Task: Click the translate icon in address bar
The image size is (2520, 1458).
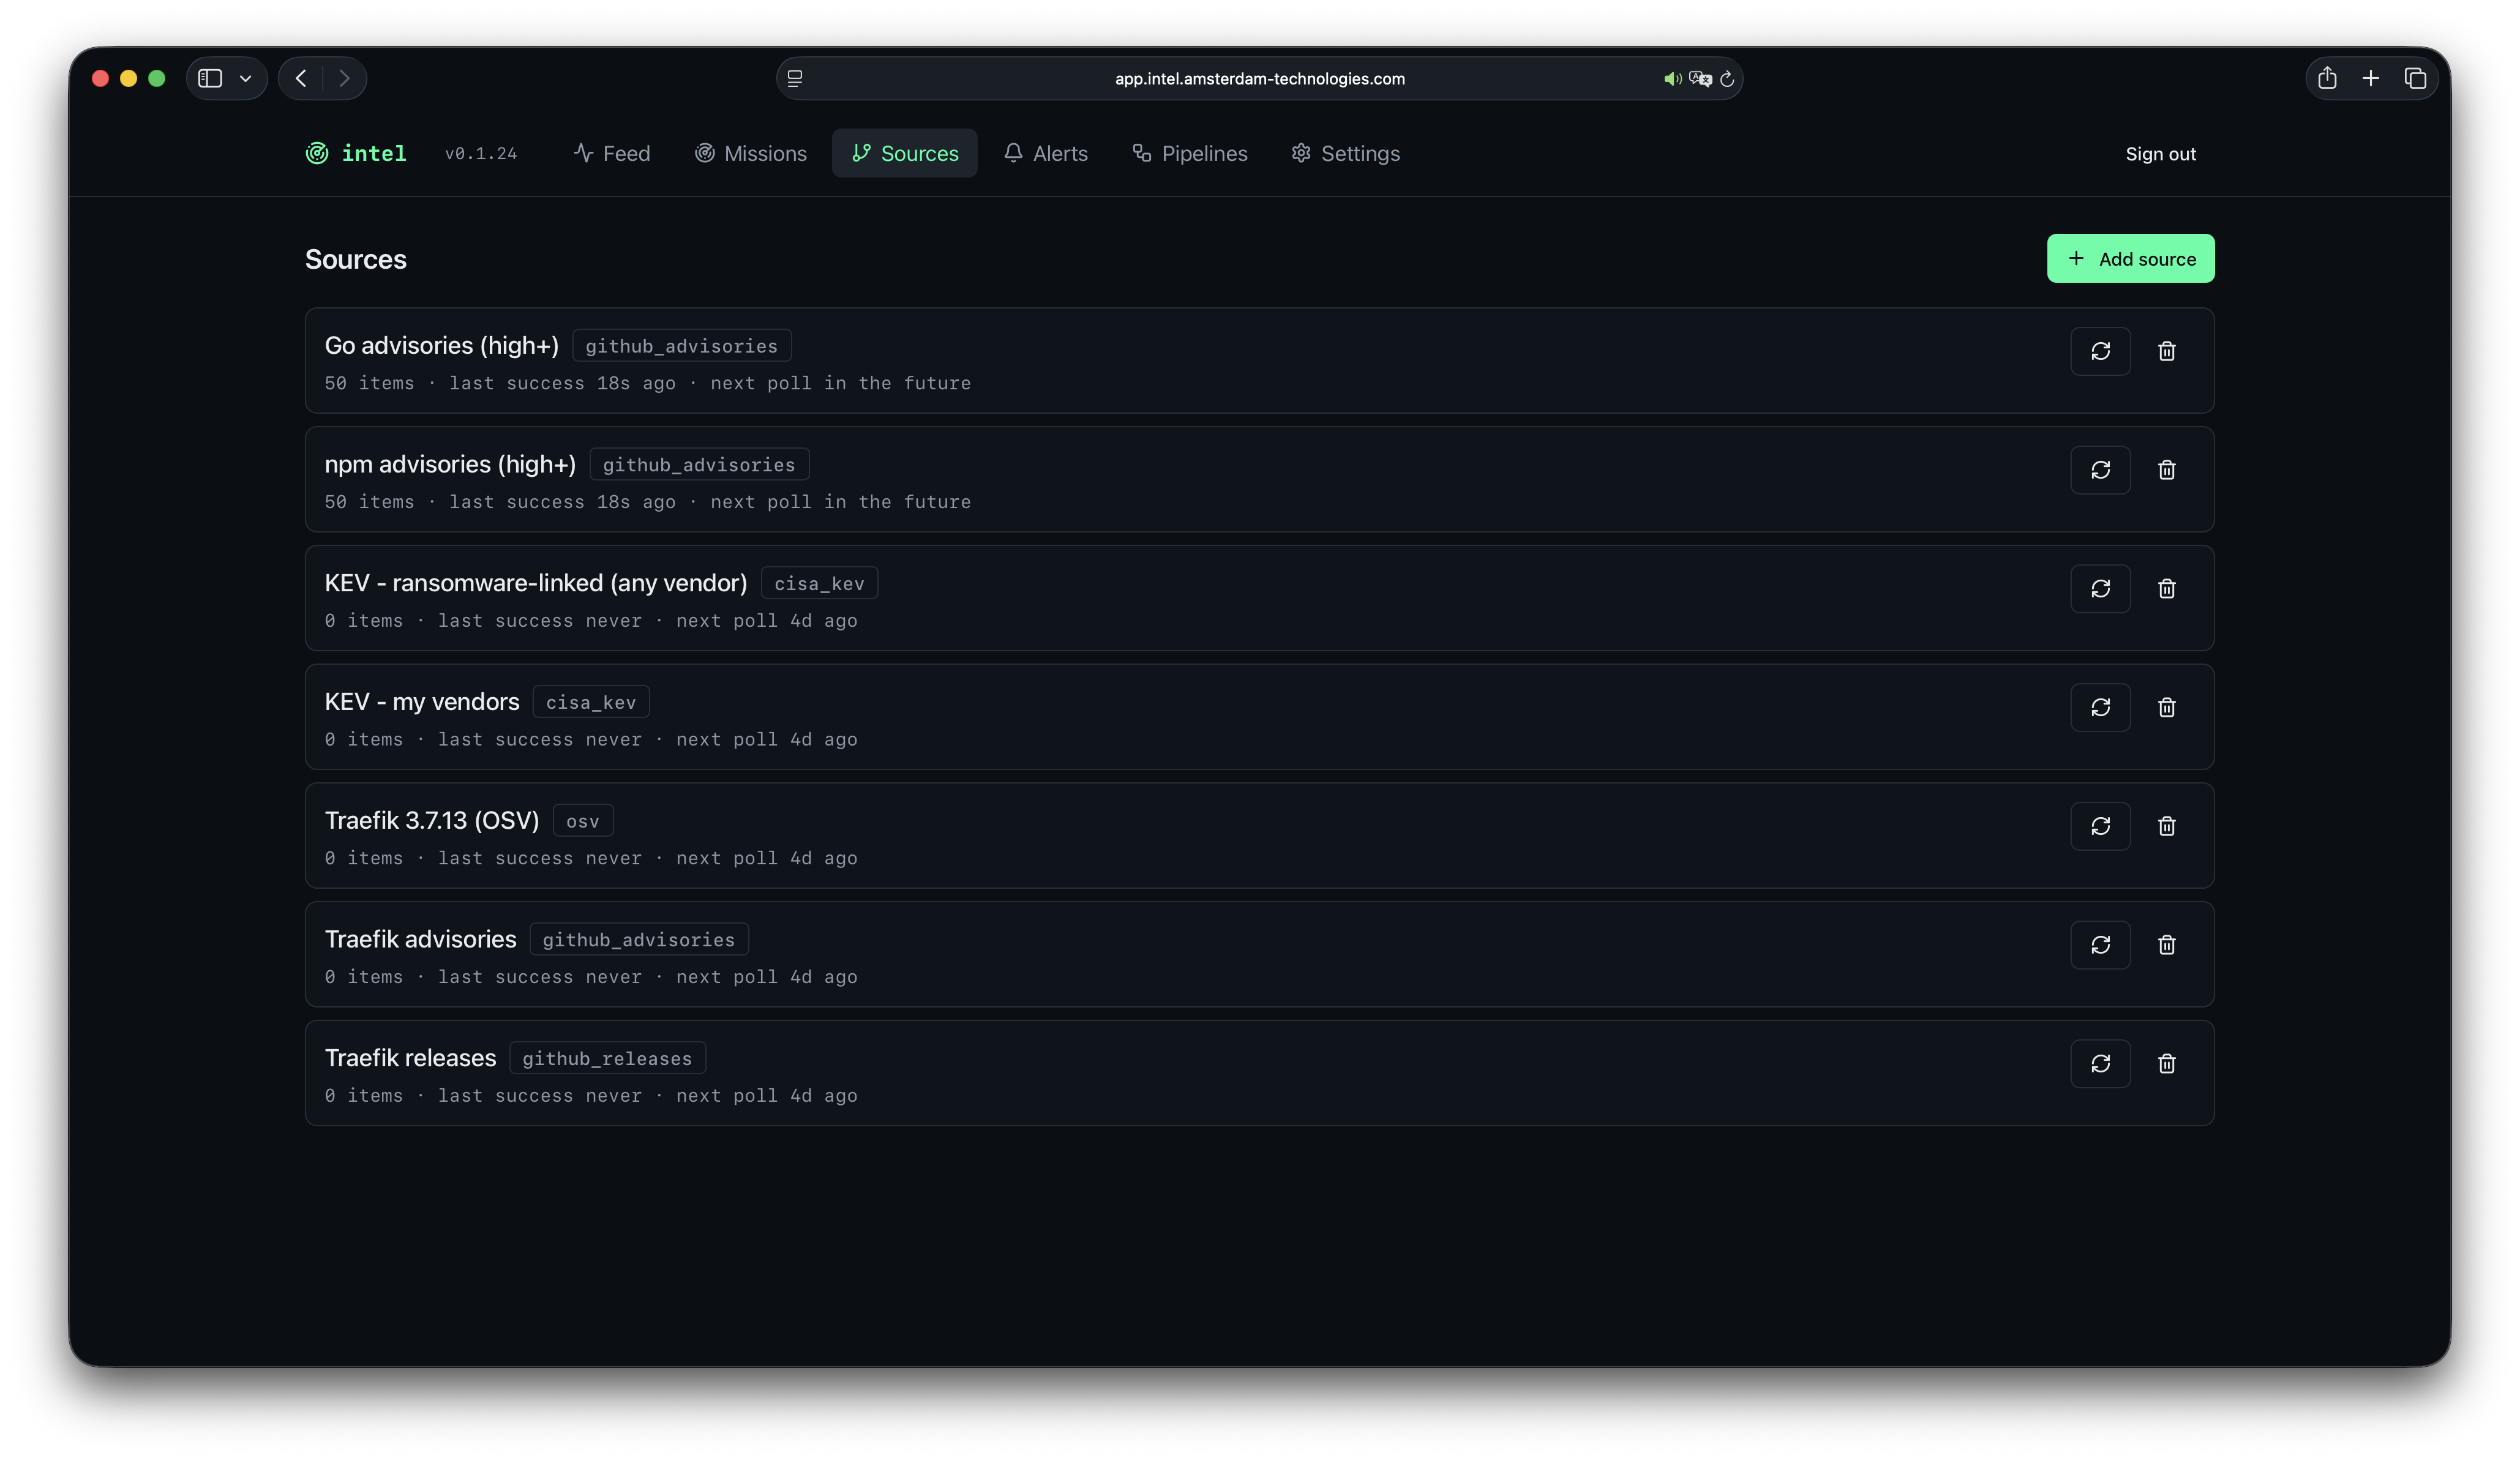Action: click(1700, 79)
